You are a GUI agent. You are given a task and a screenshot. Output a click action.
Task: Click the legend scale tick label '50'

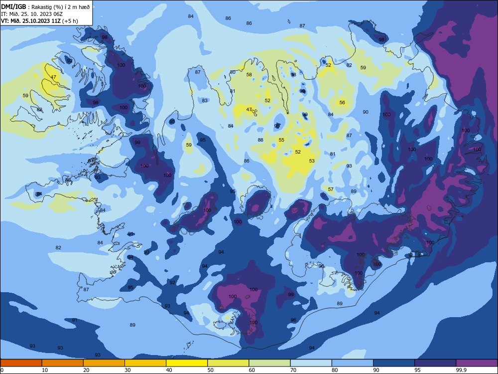click(x=210, y=370)
